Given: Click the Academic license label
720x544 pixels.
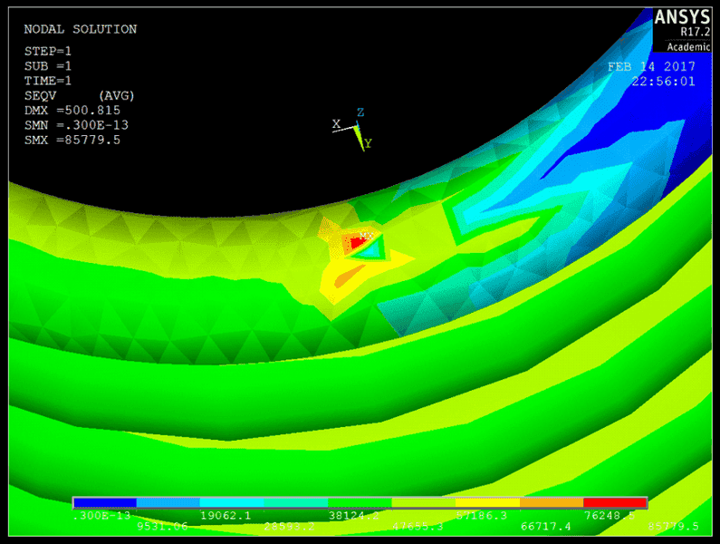Looking at the screenshot, I should pyautogui.click(x=689, y=46).
